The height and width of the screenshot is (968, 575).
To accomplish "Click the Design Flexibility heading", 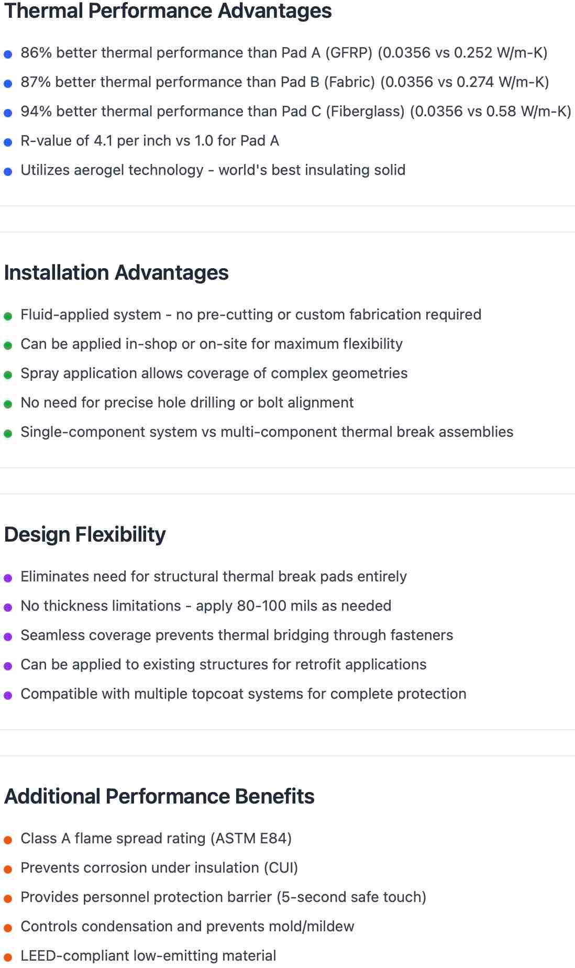I will (x=85, y=535).
